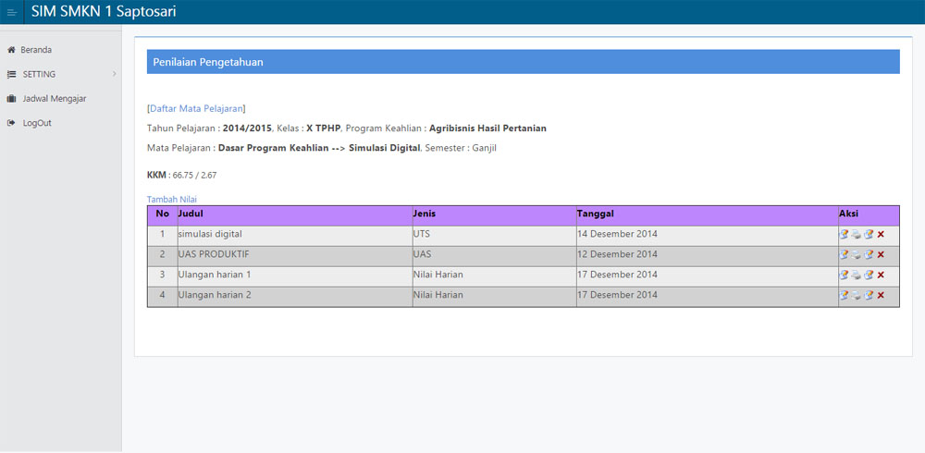Image resolution: width=925 pixels, height=453 pixels.
Task: Open the Daftar Mata Pelajaran link
Action: coord(196,108)
